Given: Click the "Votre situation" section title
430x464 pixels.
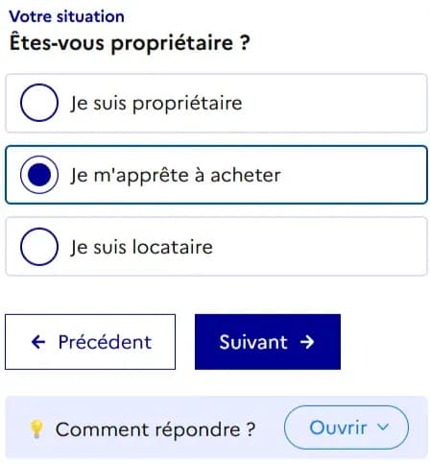Looking at the screenshot, I should click(x=66, y=16).
